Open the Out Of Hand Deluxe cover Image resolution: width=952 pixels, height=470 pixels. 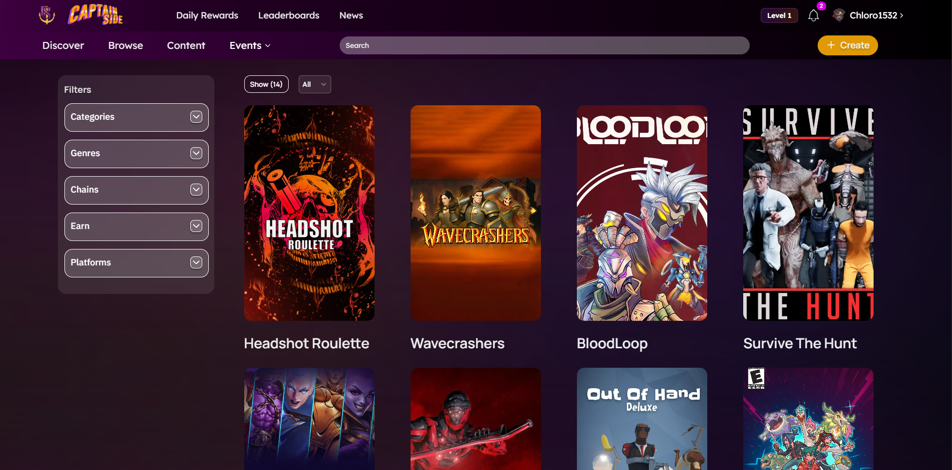point(642,419)
